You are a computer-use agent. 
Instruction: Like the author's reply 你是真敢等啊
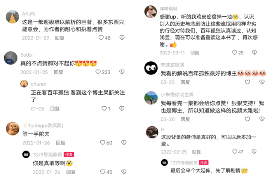(x=103, y=172)
